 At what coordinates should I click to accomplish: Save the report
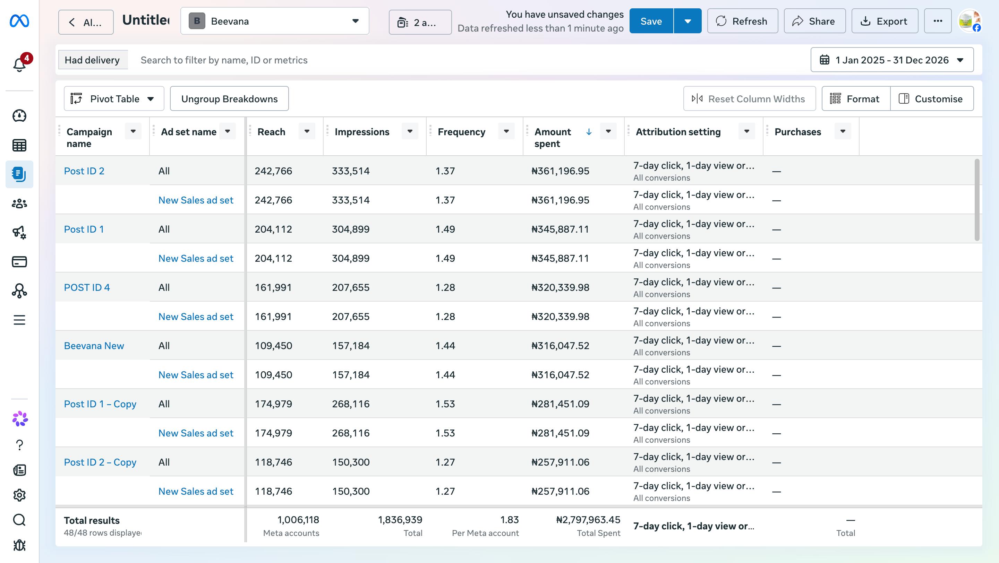coord(651,21)
